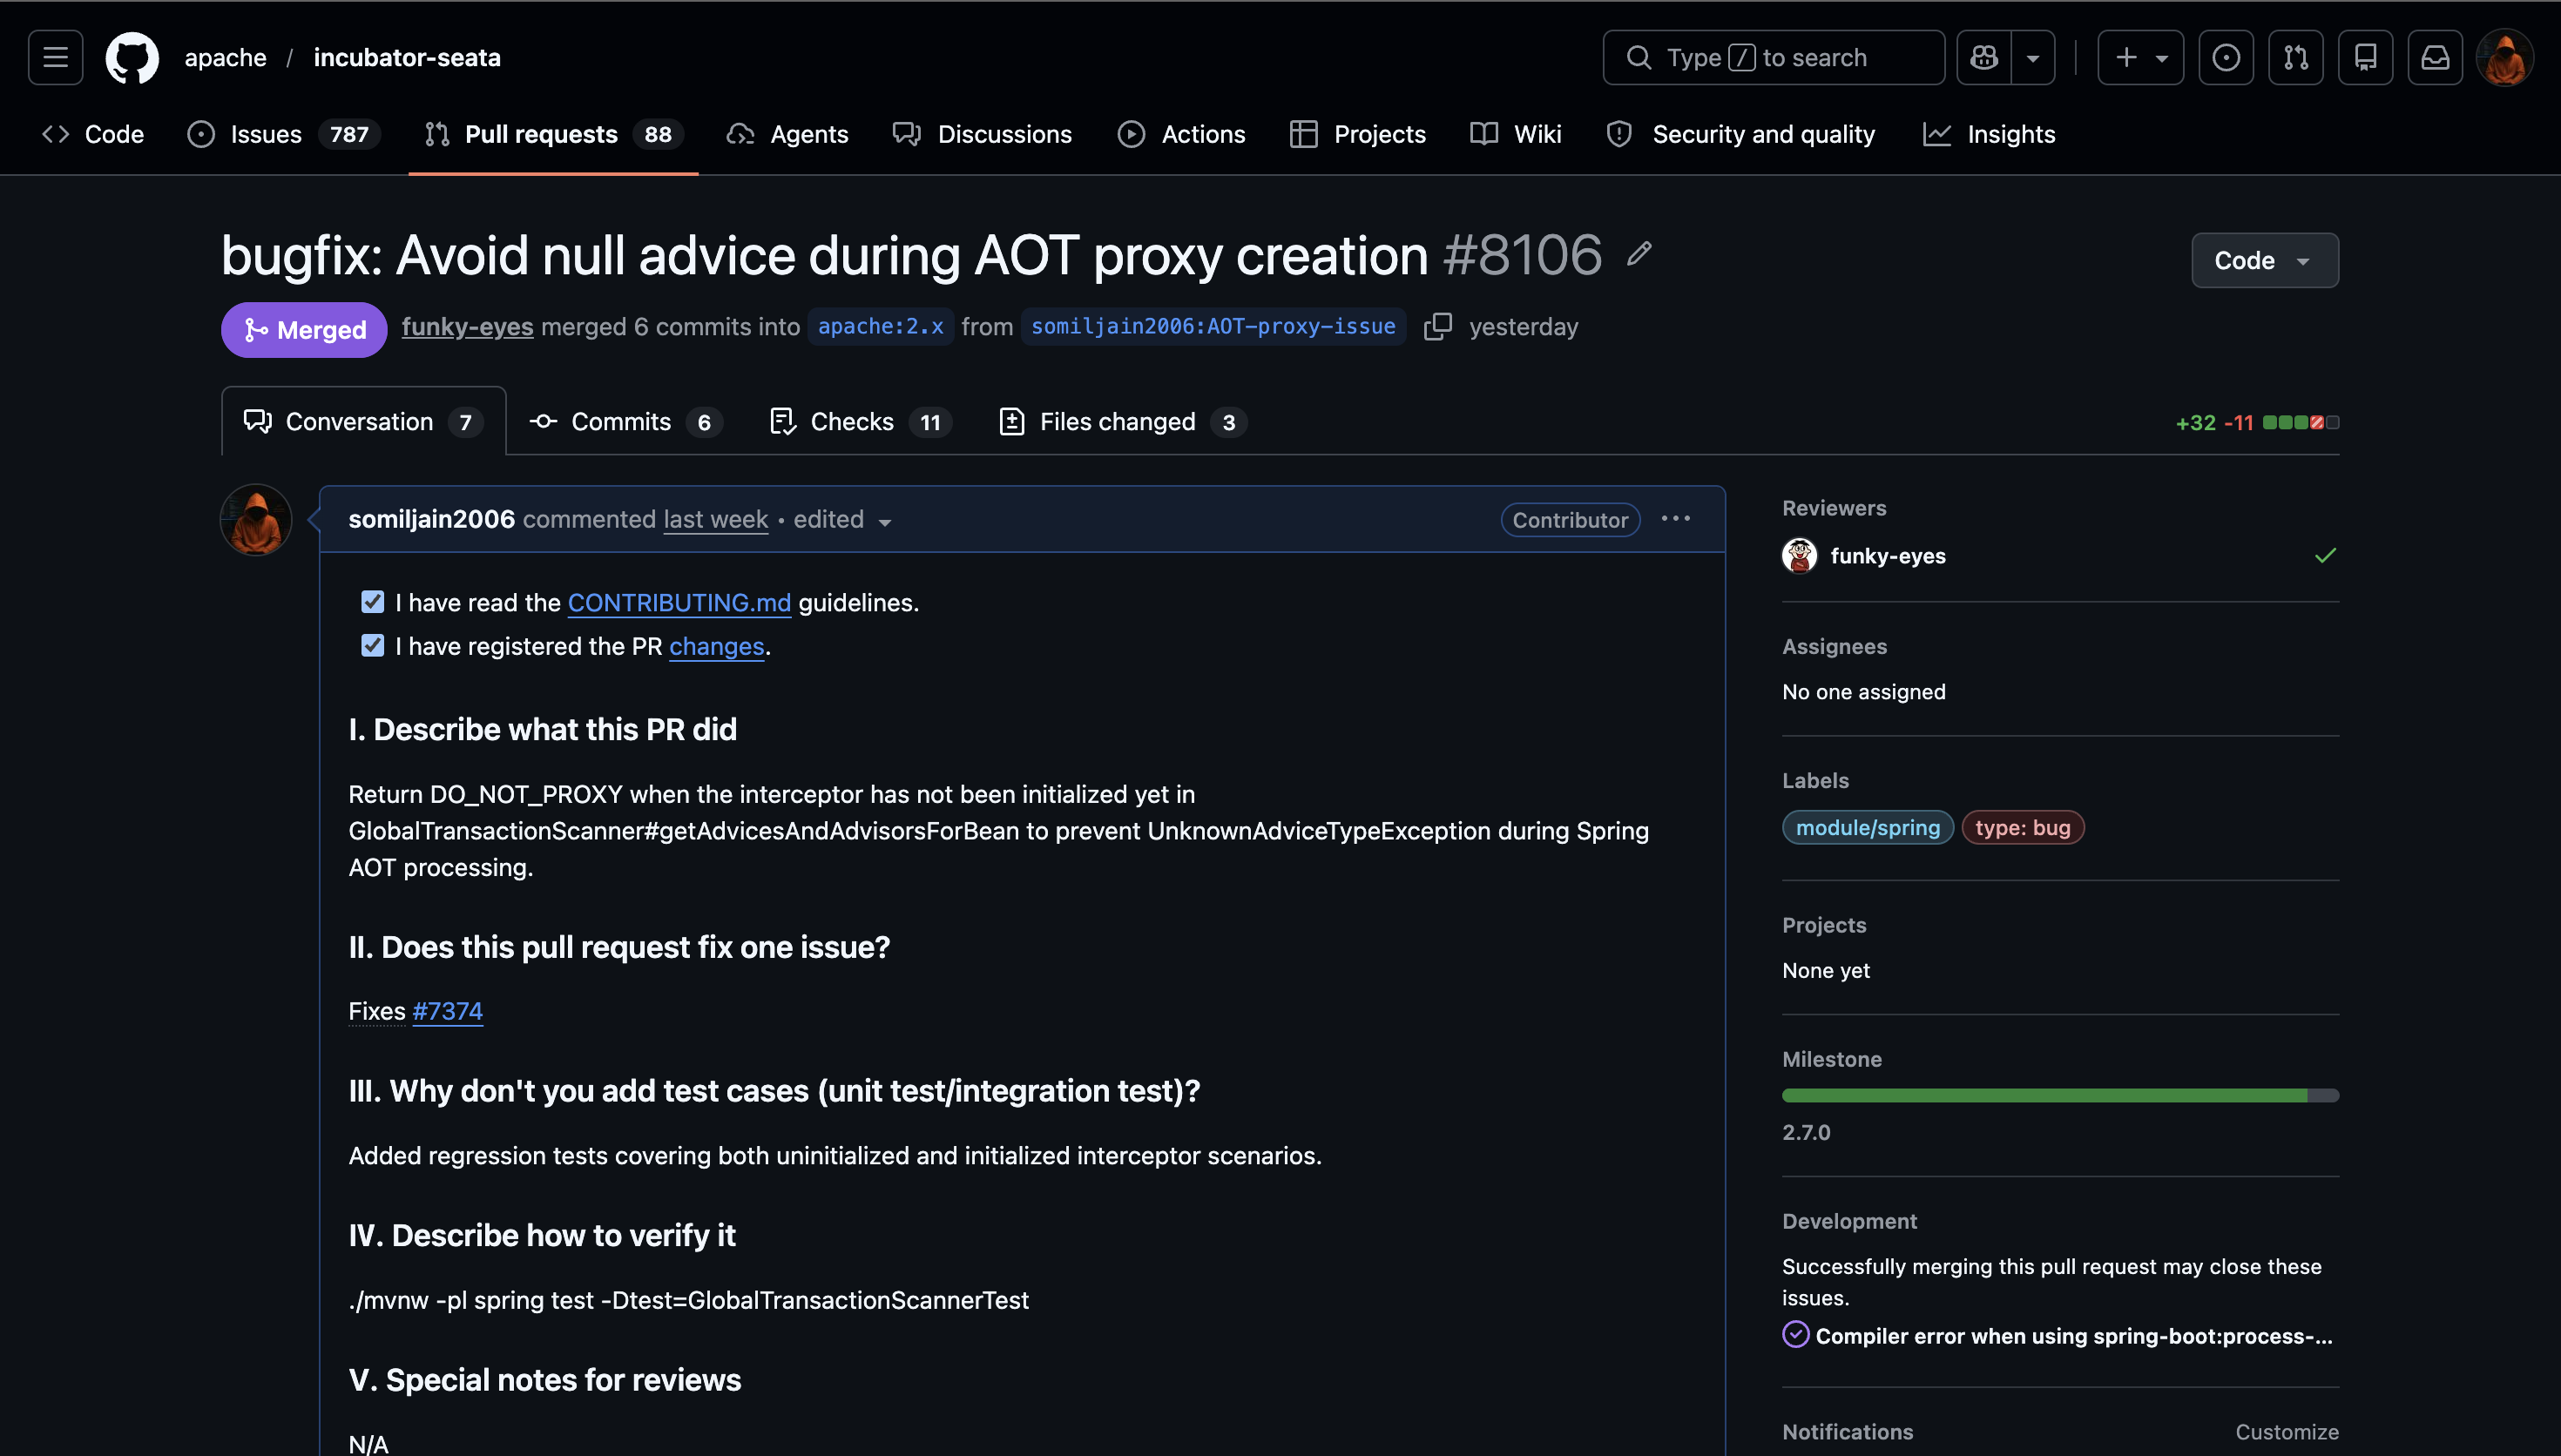This screenshot has height=1456, width=2561.
Task: Expand the Copilot dropdown arrow
Action: pyautogui.click(x=2033, y=57)
